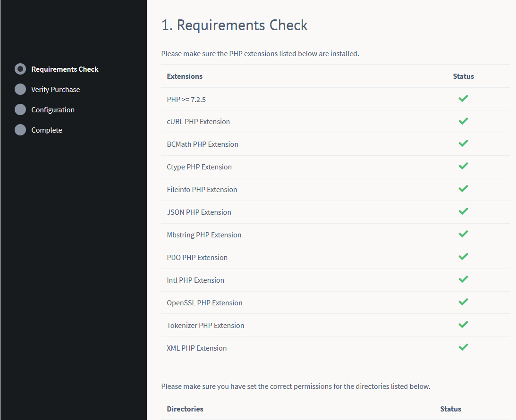Click the Directories column header
This screenshot has width=516, height=420.
coord(185,409)
